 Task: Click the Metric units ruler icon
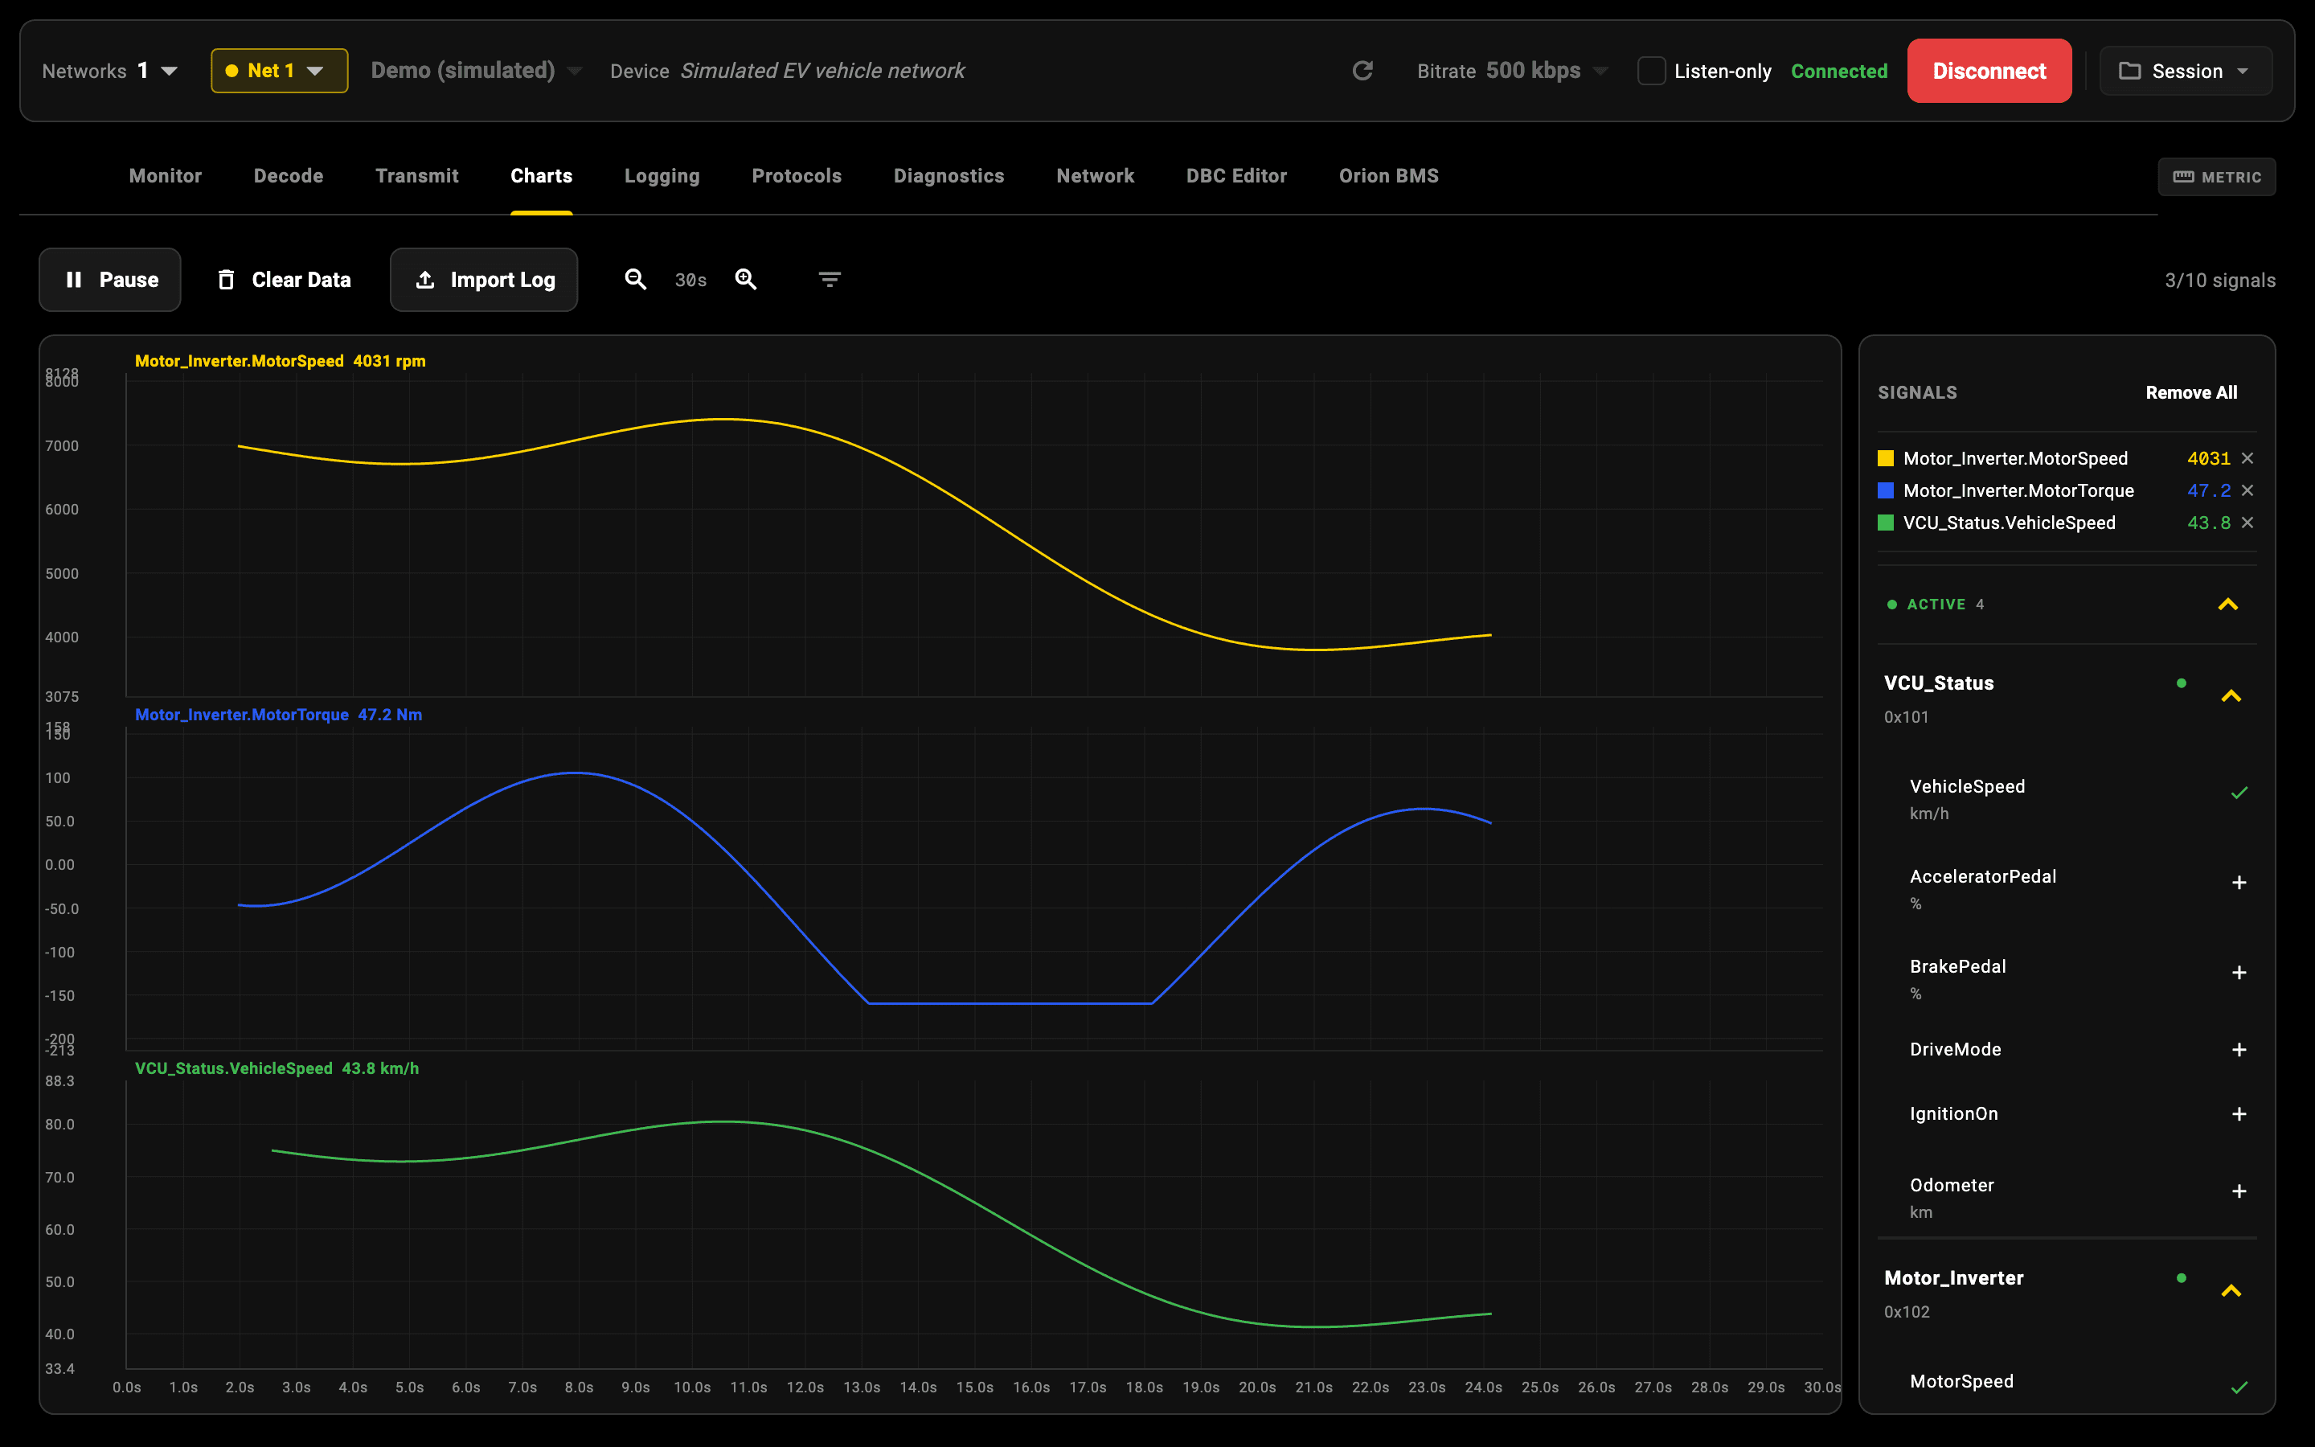pos(2184,177)
